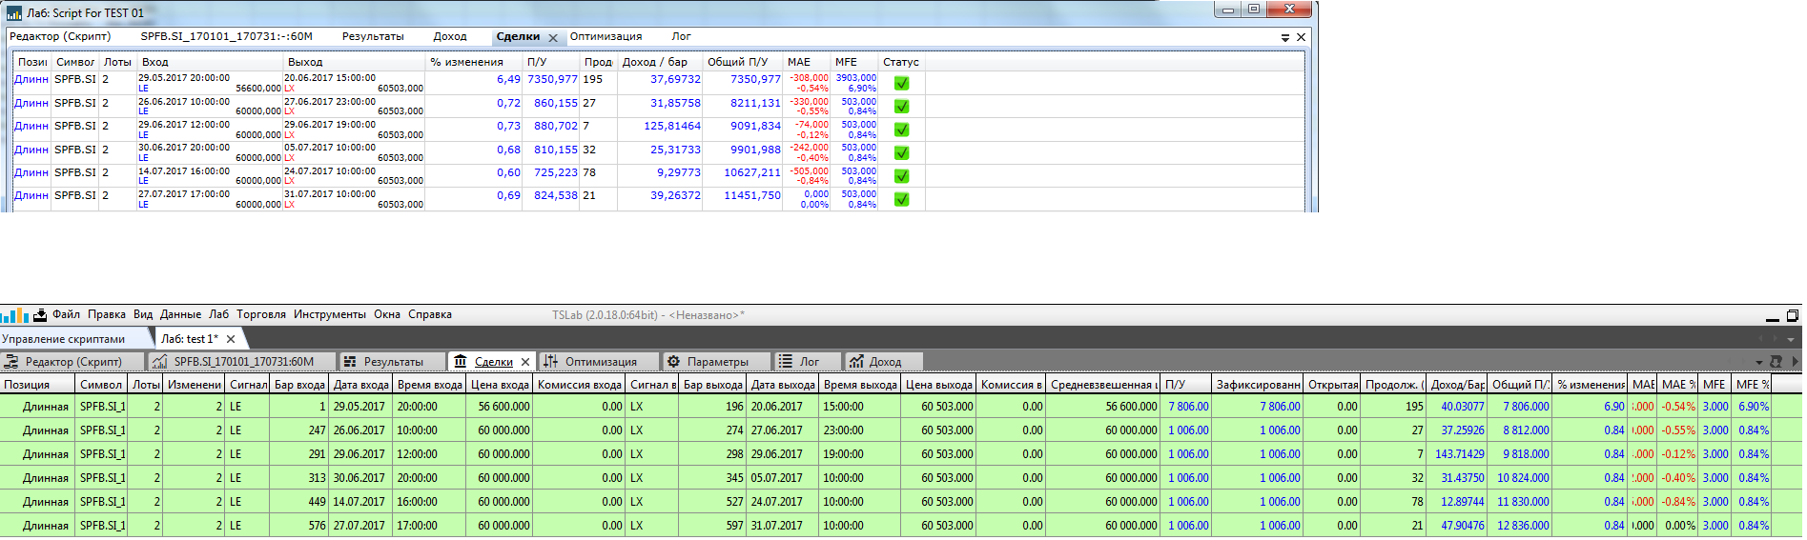Screen dimensions: 1807x540
Task: Open the Торговля menu
Action: coord(260,314)
